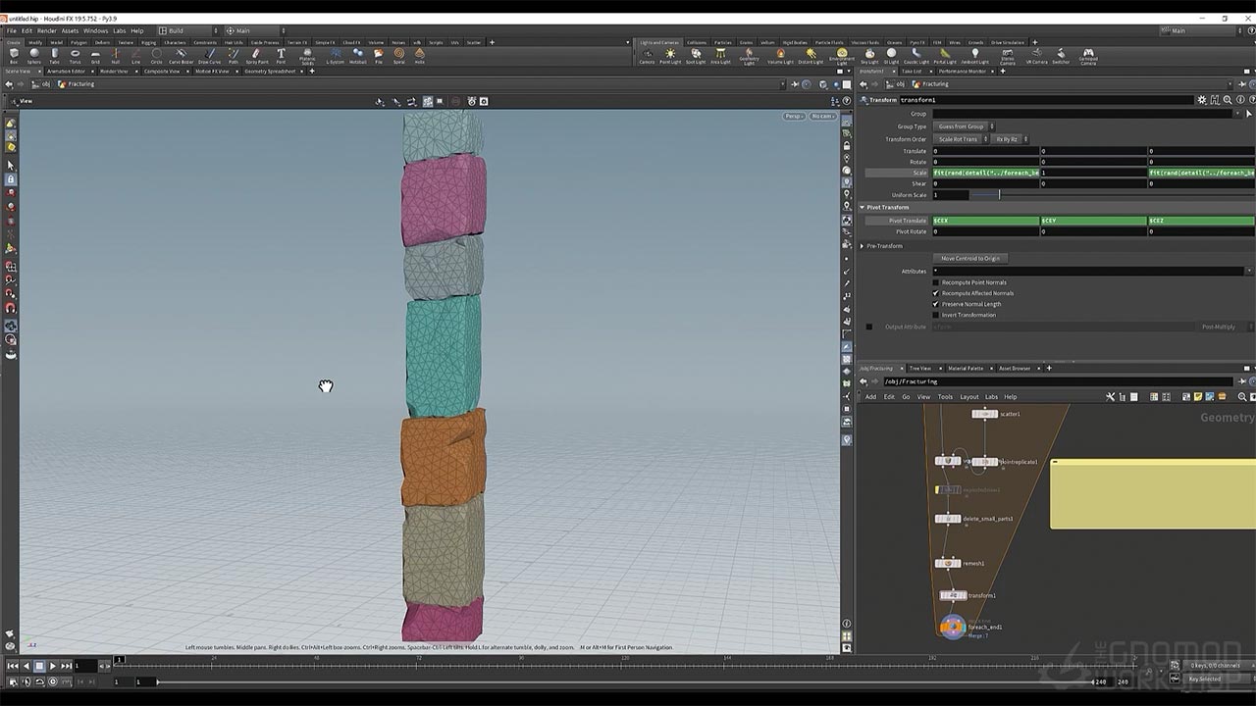Expand the Pre-Transform section

point(863,246)
